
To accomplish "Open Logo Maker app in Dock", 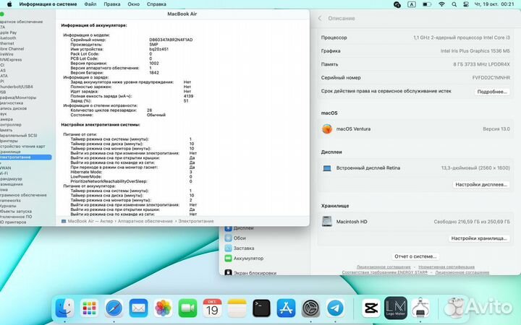I will click(x=396, y=308).
